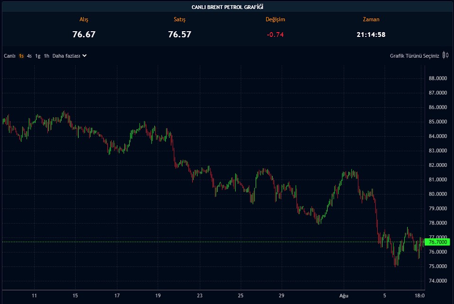Click the Satış price value 76.57

(x=179, y=35)
